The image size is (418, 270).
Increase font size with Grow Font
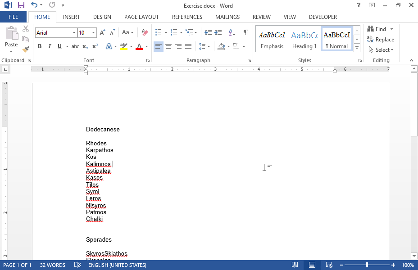pos(102,32)
